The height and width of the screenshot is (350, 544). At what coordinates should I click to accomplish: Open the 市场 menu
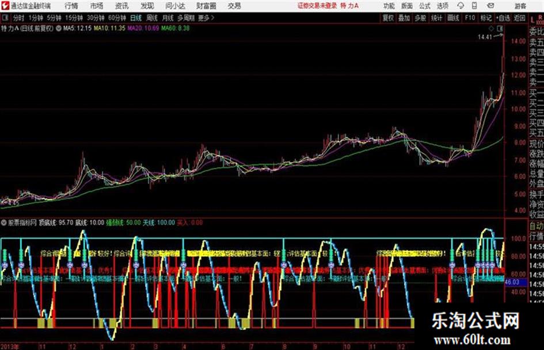[x=97, y=6]
